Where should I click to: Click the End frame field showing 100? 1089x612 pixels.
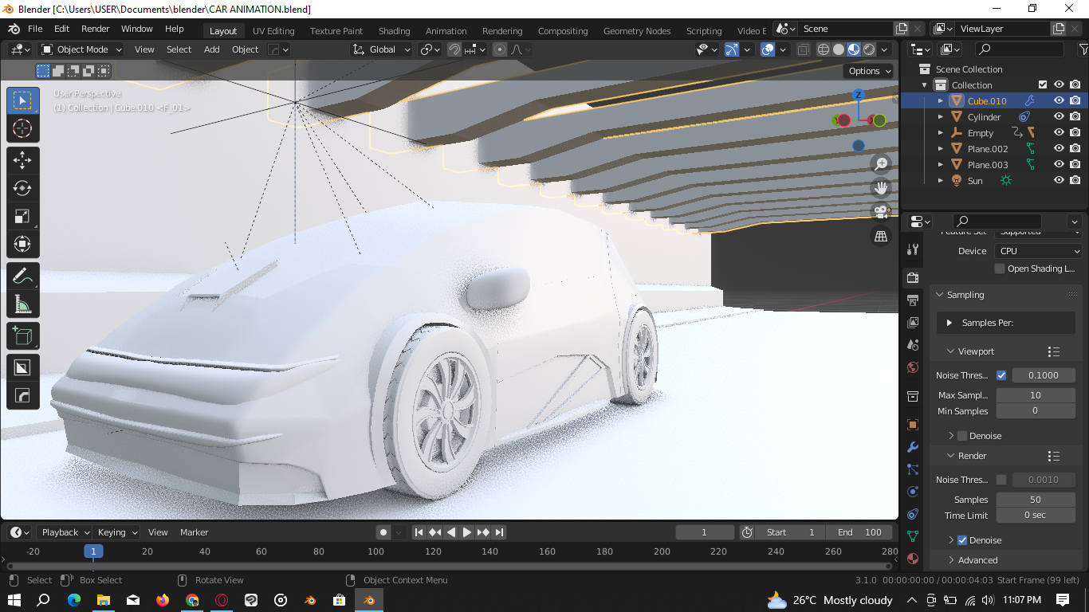pyautogui.click(x=859, y=532)
